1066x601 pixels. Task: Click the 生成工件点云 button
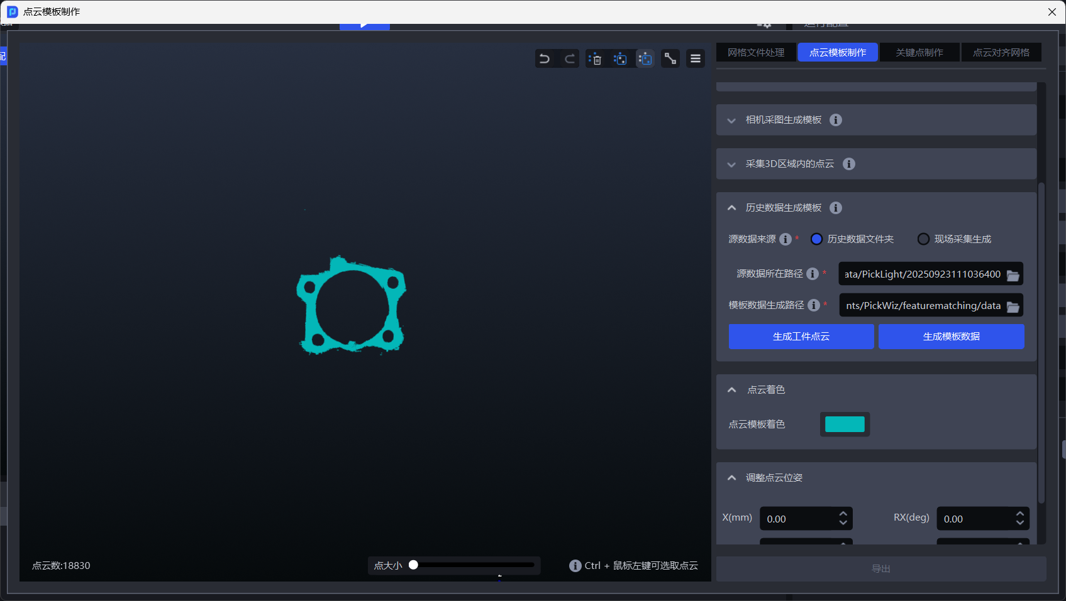(801, 337)
